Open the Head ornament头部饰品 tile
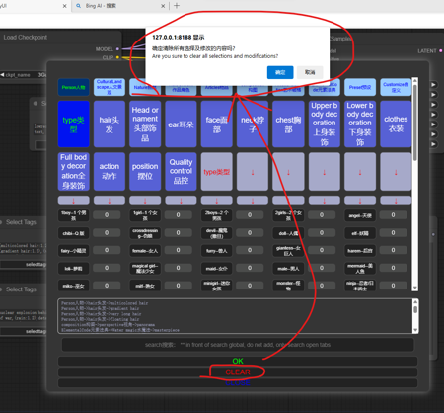 pyautogui.click(x=145, y=124)
